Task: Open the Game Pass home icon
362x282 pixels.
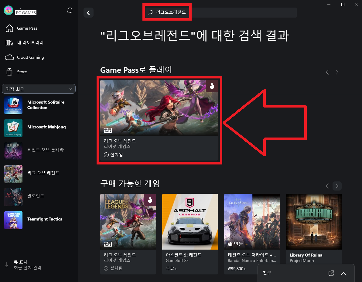Action: (9, 28)
